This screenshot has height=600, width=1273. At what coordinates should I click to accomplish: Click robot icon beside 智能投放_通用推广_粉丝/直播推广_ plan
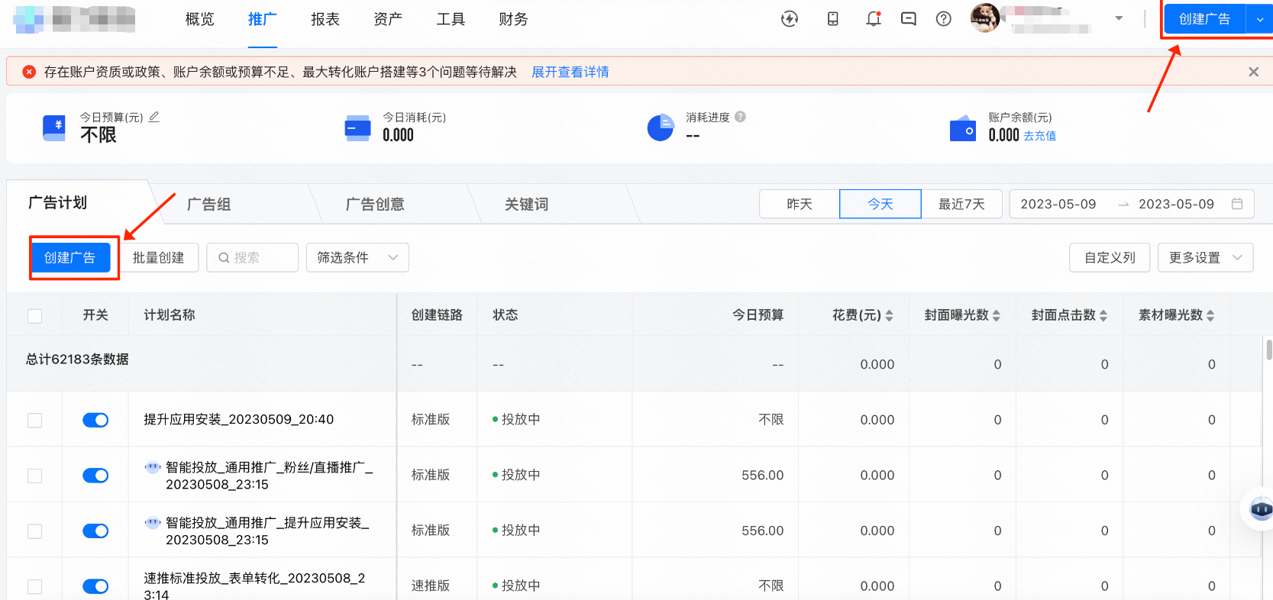[153, 467]
